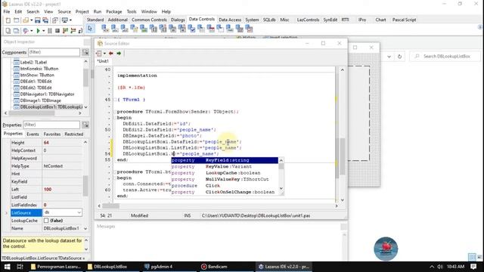This screenshot has width=484, height=272.
Task: Pick the TDBListBox component in palette
Action: pyautogui.click(x=154, y=29)
